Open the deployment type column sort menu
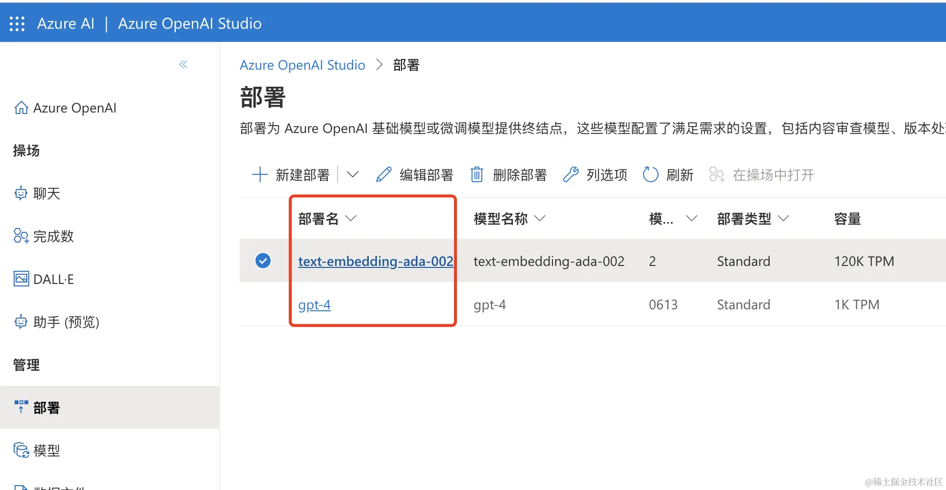Image resolution: width=946 pixels, height=490 pixels. click(783, 218)
